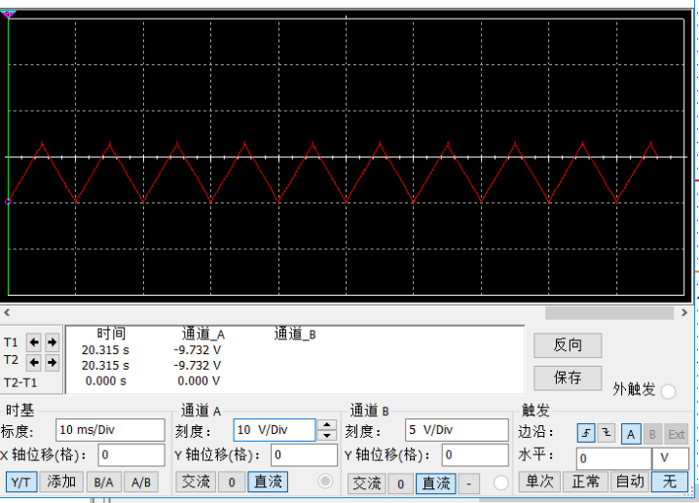Click the Channel B terminal radio circle
Viewport: 699px width, 503px height.
point(501,483)
